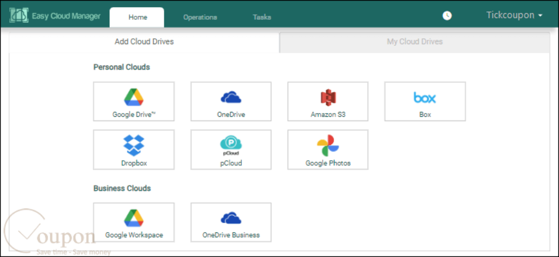Connect a Dropbox account
Image resolution: width=559 pixels, height=257 pixels.
[134, 150]
